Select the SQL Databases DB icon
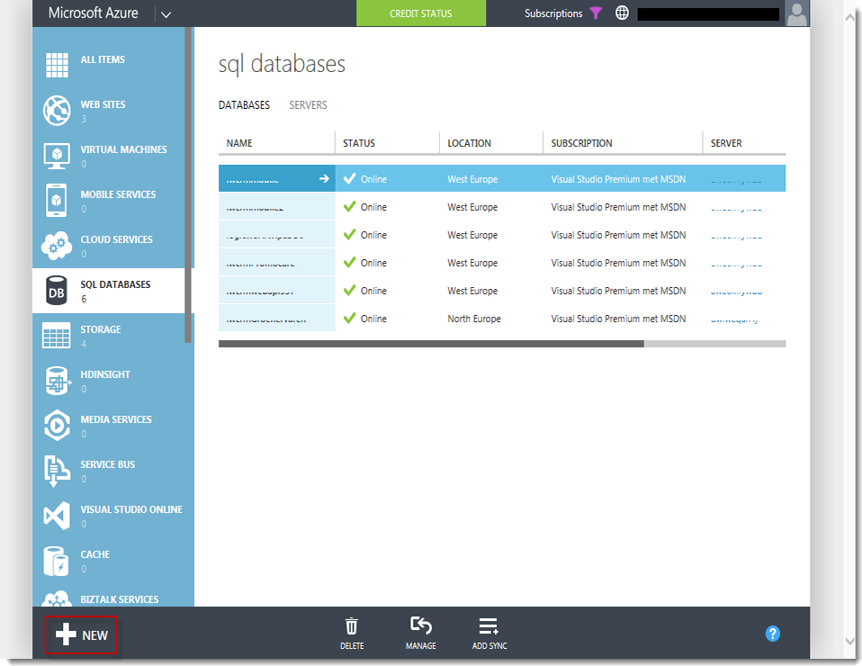The width and height of the screenshot is (862, 666). click(x=57, y=291)
